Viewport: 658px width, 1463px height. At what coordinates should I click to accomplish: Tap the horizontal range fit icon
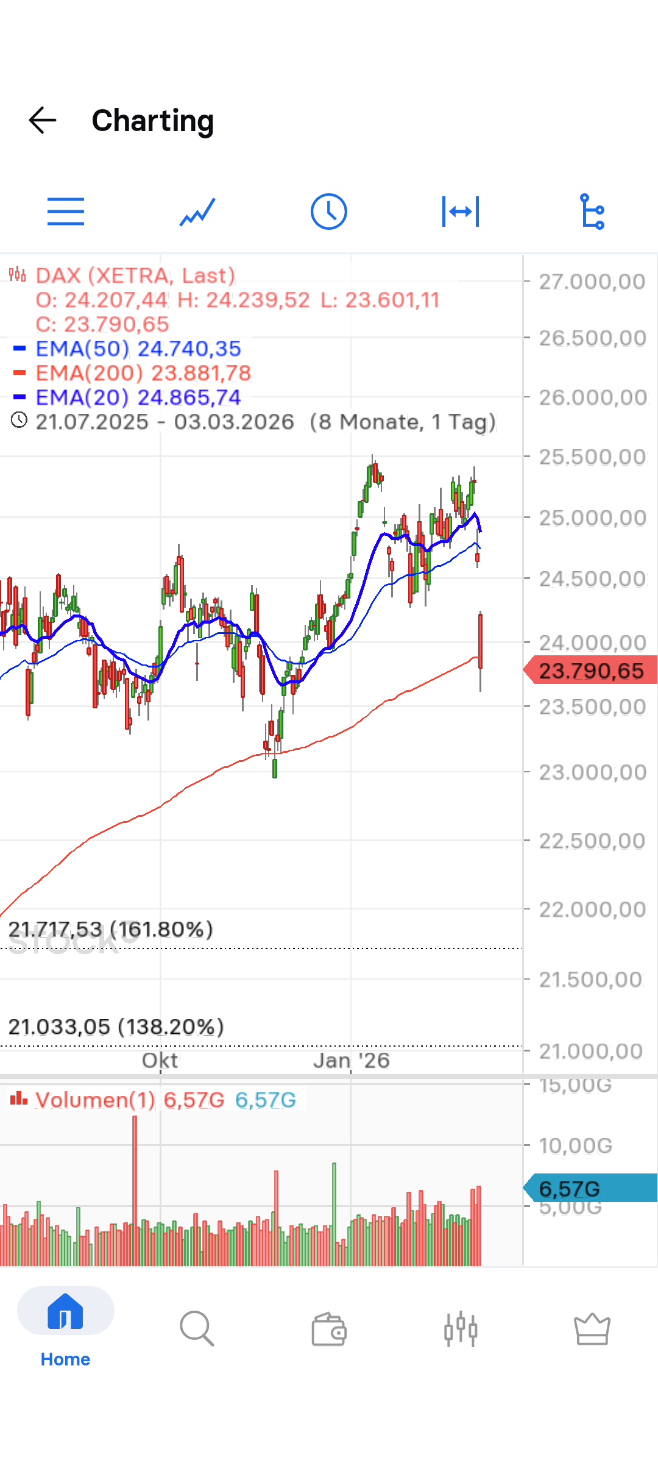tap(461, 212)
